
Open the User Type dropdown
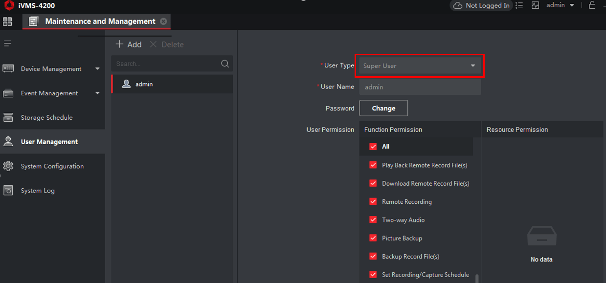coord(419,65)
